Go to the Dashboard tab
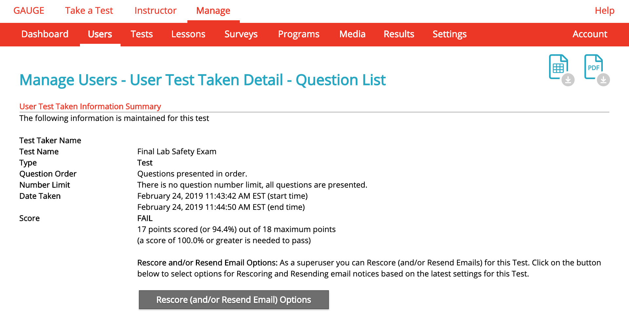 (x=45, y=34)
